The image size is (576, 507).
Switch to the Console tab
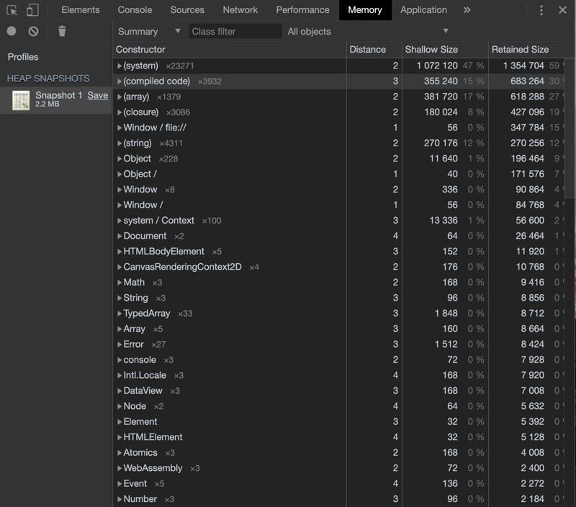(x=135, y=10)
